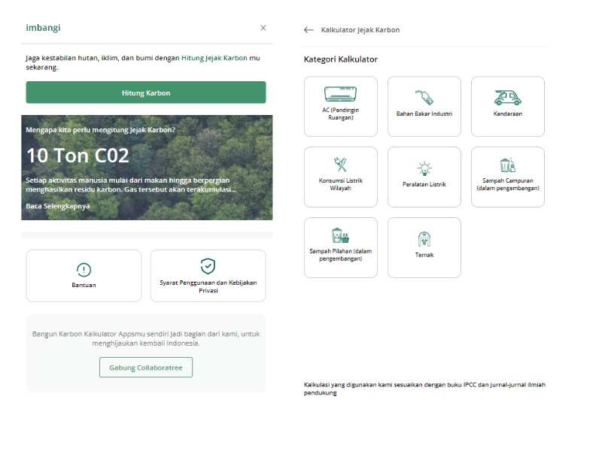The width and height of the screenshot is (602, 451).
Task: Select the AC air conditioner icon
Action: (341, 94)
